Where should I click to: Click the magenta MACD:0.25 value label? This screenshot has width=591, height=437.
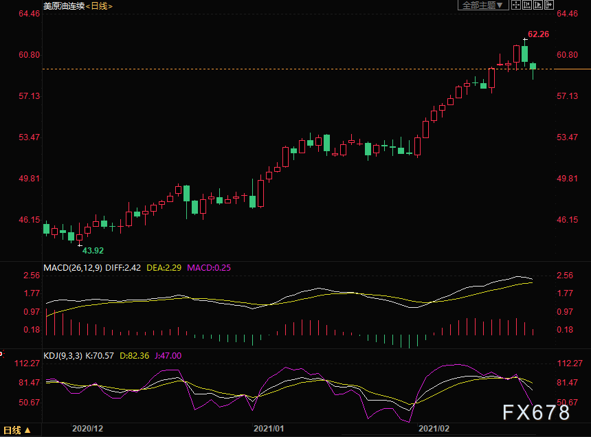pos(209,268)
